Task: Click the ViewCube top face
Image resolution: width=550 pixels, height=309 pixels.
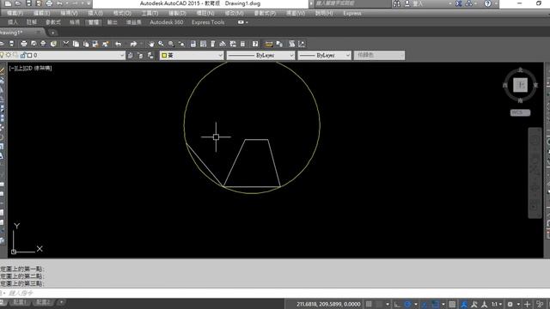Action: [x=520, y=85]
